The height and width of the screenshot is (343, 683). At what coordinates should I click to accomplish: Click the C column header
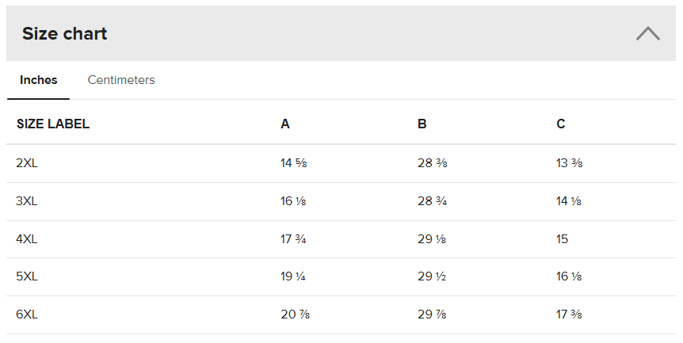click(x=561, y=124)
